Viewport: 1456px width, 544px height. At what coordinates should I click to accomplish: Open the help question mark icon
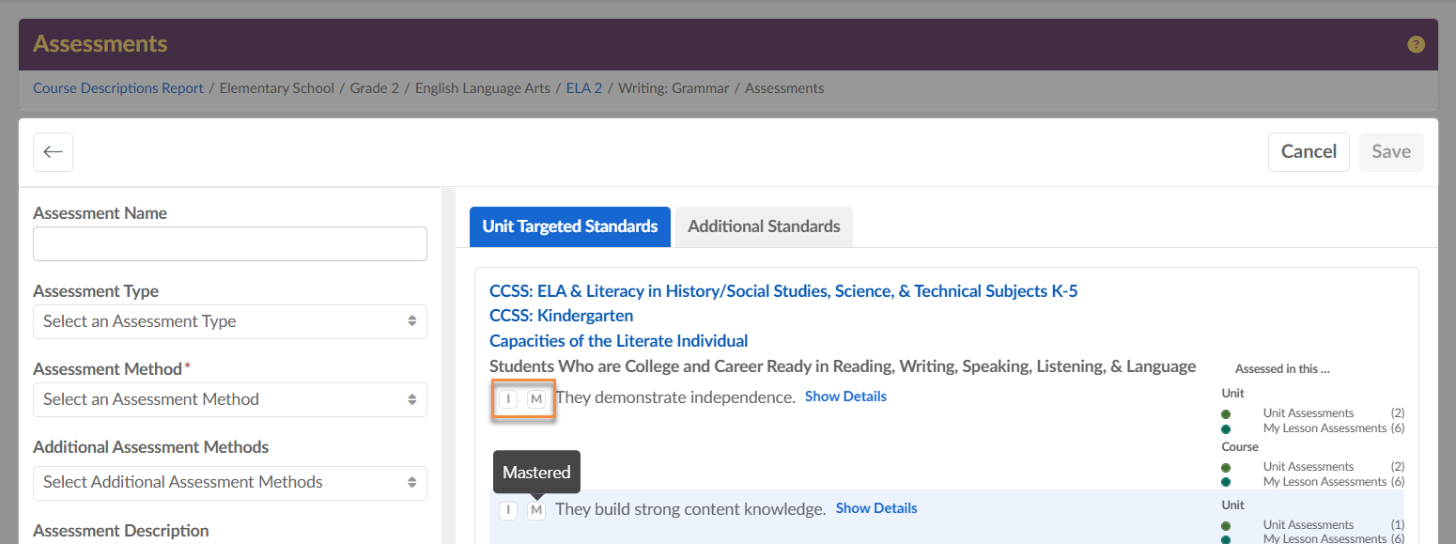point(1416,44)
